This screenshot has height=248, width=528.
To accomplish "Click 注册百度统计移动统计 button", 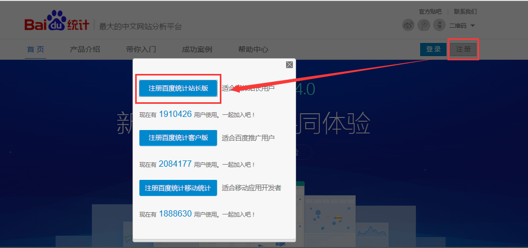I will click(178, 188).
